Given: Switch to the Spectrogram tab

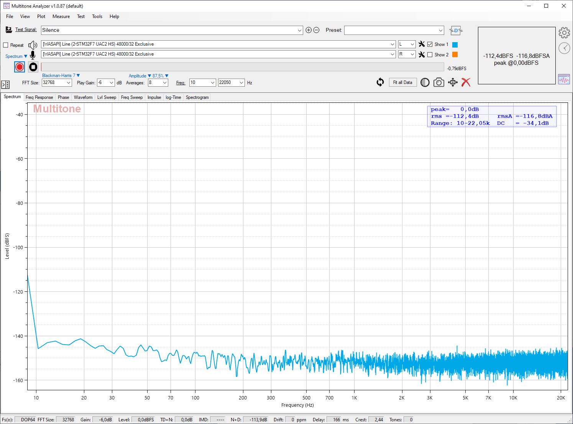Looking at the screenshot, I should (197, 97).
